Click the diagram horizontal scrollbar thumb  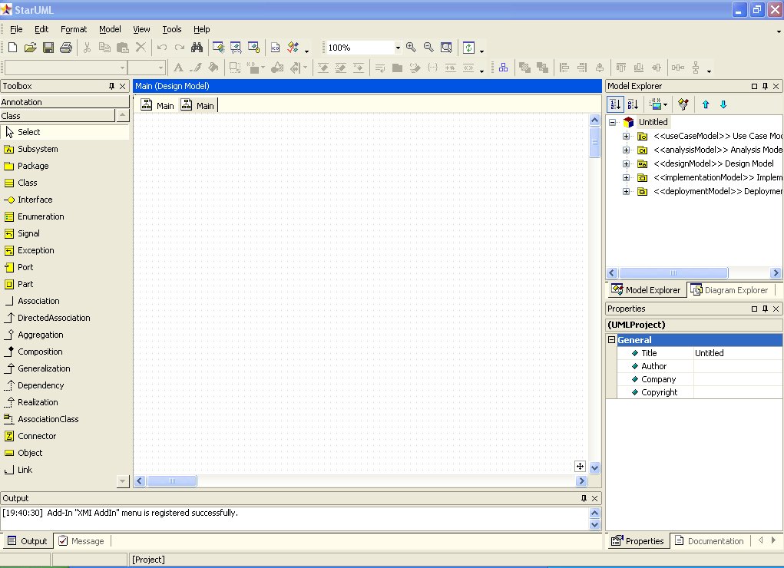pyautogui.click(x=172, y=481)
